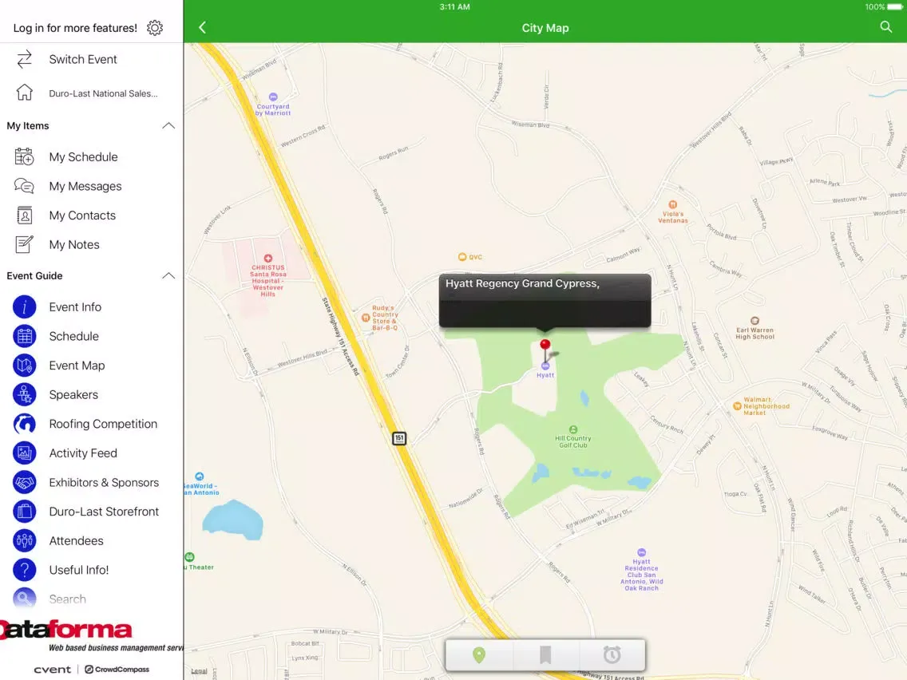The image size is (907, 680).
Task: Open the My Schedule calendar icon
Action: click(24, 156)
